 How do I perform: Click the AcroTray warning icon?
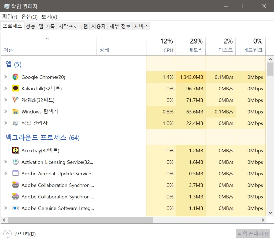click(15, 150)
